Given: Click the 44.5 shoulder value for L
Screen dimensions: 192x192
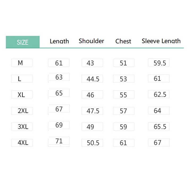Looking at the screenshot, I should pos(92,79).
